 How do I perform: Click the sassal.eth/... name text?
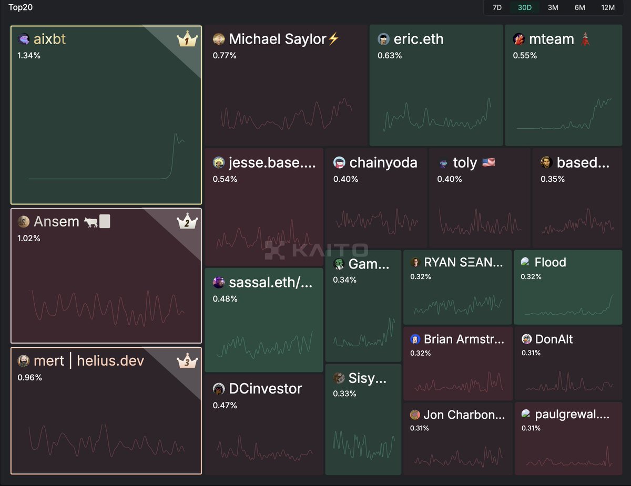(x=271, y=282)
